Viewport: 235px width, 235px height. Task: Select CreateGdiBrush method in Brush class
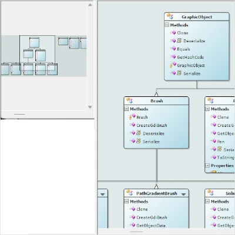coord(152,125)
